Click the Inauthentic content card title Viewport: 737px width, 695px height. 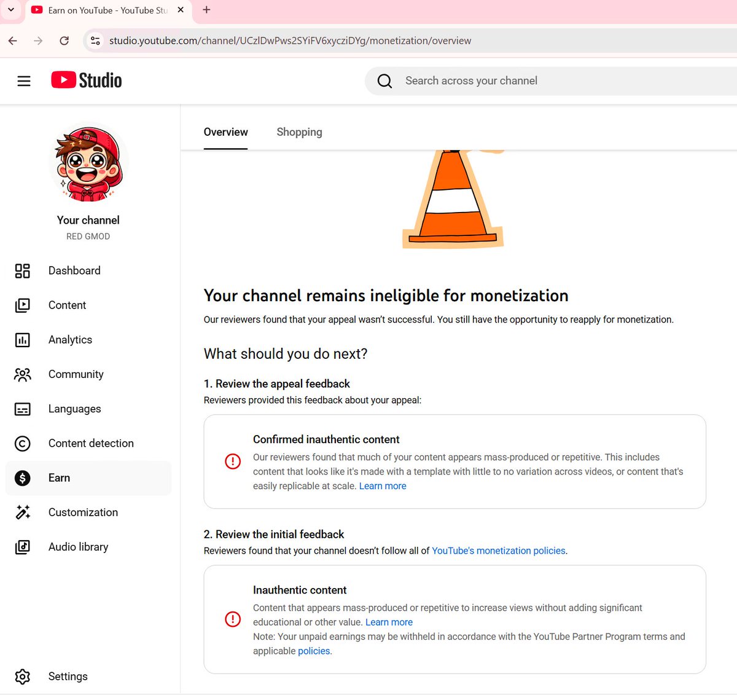(x=300, y=590)
